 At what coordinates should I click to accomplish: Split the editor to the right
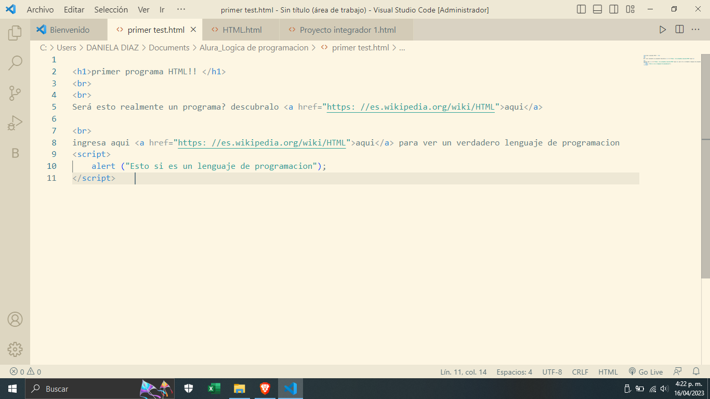click(679, 30)
